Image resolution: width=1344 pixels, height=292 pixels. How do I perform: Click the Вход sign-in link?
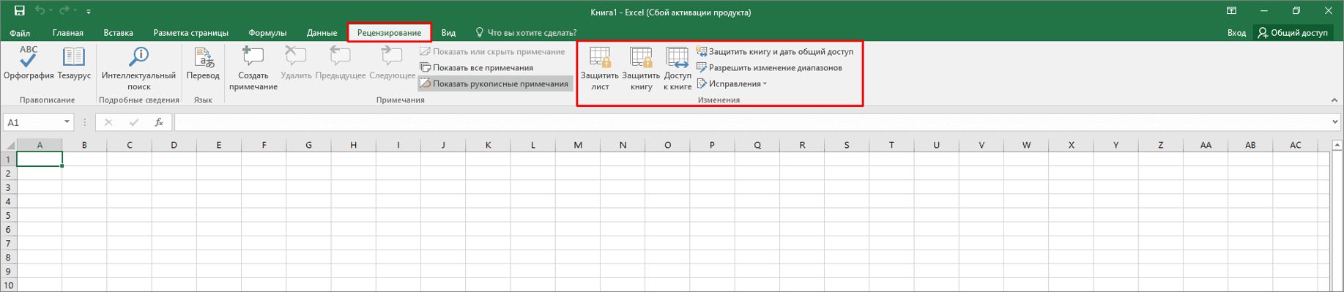[1236, 33]
